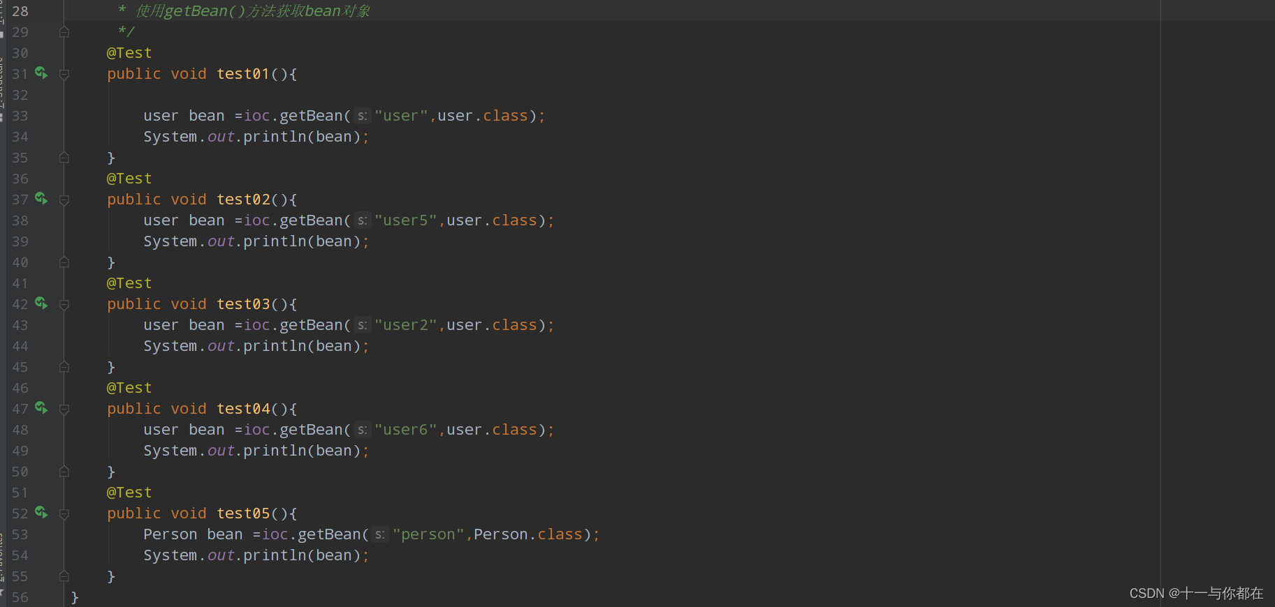Click System.out.println on line 54
The width and height of the screenshot is (1275, 607).
tap(225, 555)
